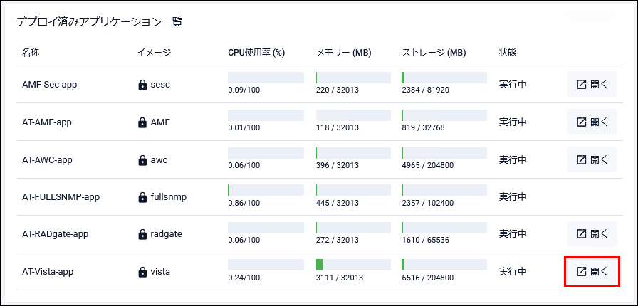Open AMF-Sec-app with its 開く button
Image resolution: width=638 pixels, height=306 pixels.
click(x=592, y=84)
